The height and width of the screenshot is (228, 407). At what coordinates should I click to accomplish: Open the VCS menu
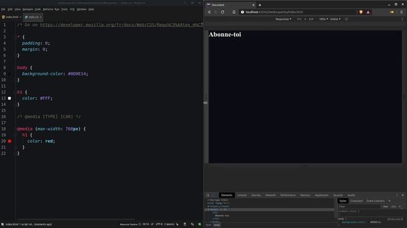click(x=72, y=9)
